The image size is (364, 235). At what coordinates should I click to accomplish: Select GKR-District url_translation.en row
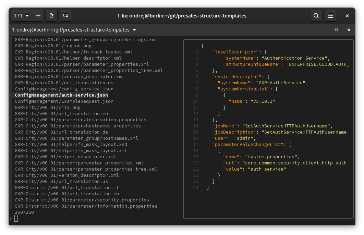pyautogui.click(x=66, y=194)
